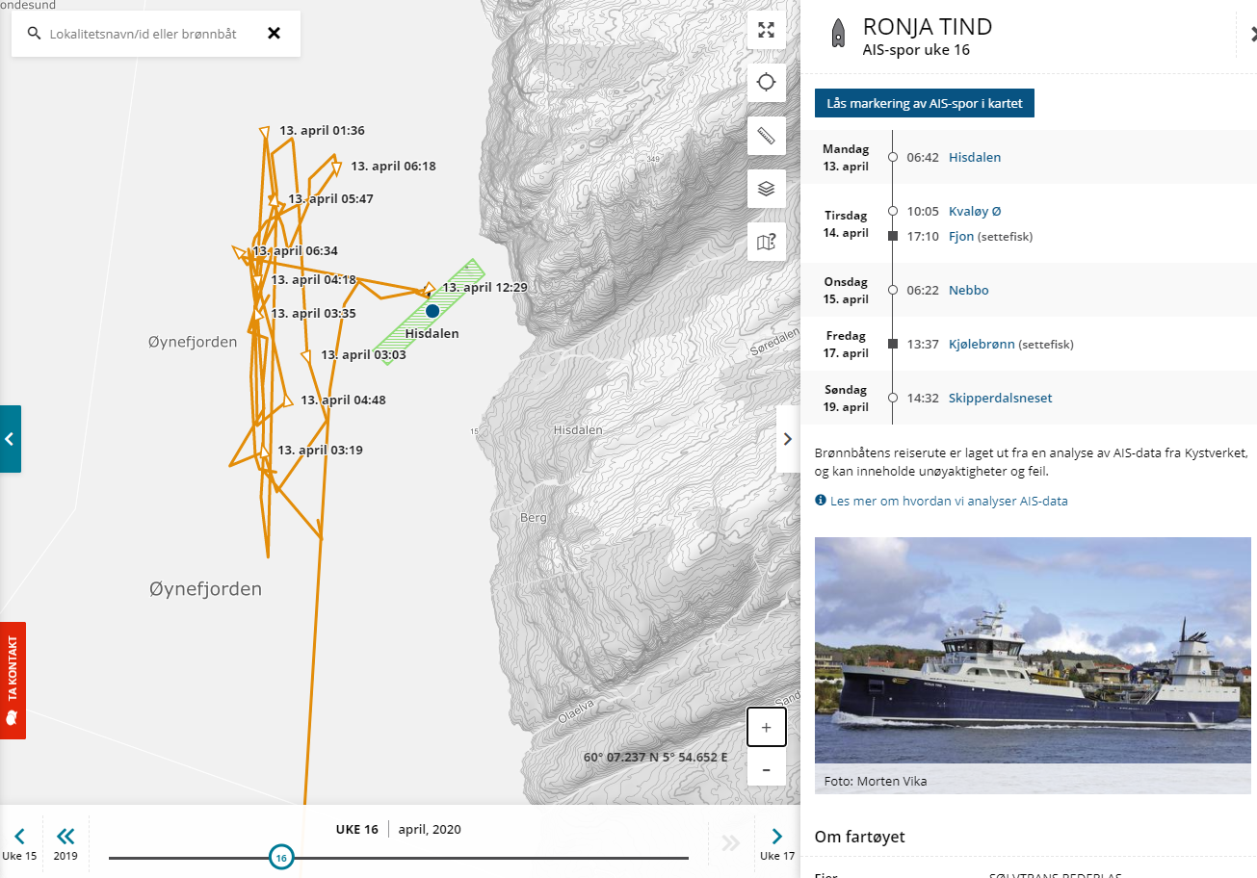
Task: Click the AIS-spor uke 16 subtitle
Action: [916, 50]
